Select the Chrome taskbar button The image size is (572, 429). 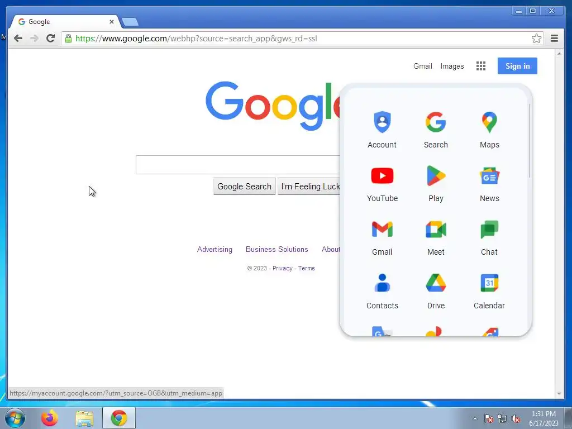[119, 418]
